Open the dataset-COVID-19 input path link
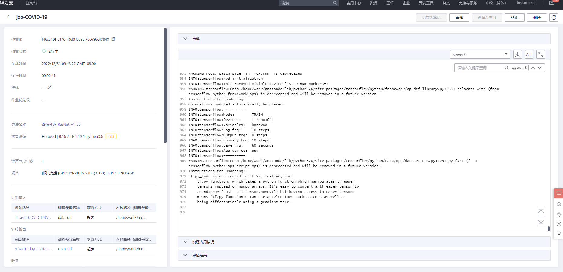Screen dimensions: 563x272 [x=33, y=217]
